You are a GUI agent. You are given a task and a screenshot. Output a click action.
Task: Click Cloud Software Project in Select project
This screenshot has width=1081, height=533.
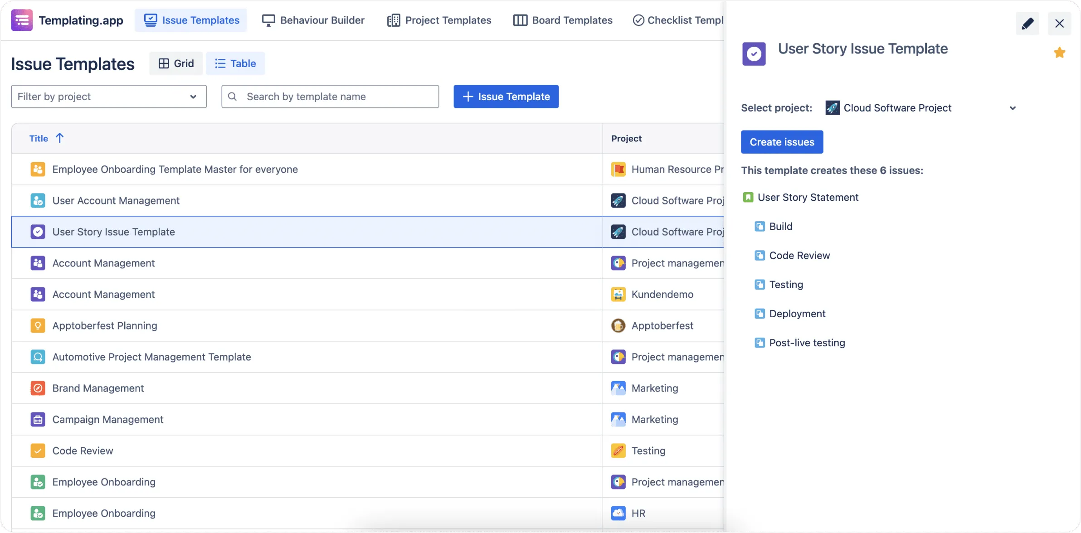[x=897, y=108]
